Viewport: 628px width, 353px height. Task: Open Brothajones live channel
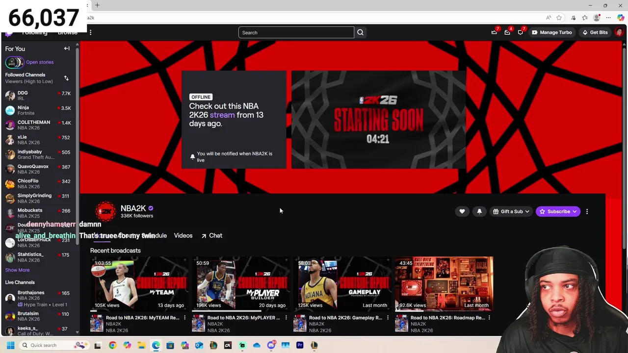[x=38, y=298]
